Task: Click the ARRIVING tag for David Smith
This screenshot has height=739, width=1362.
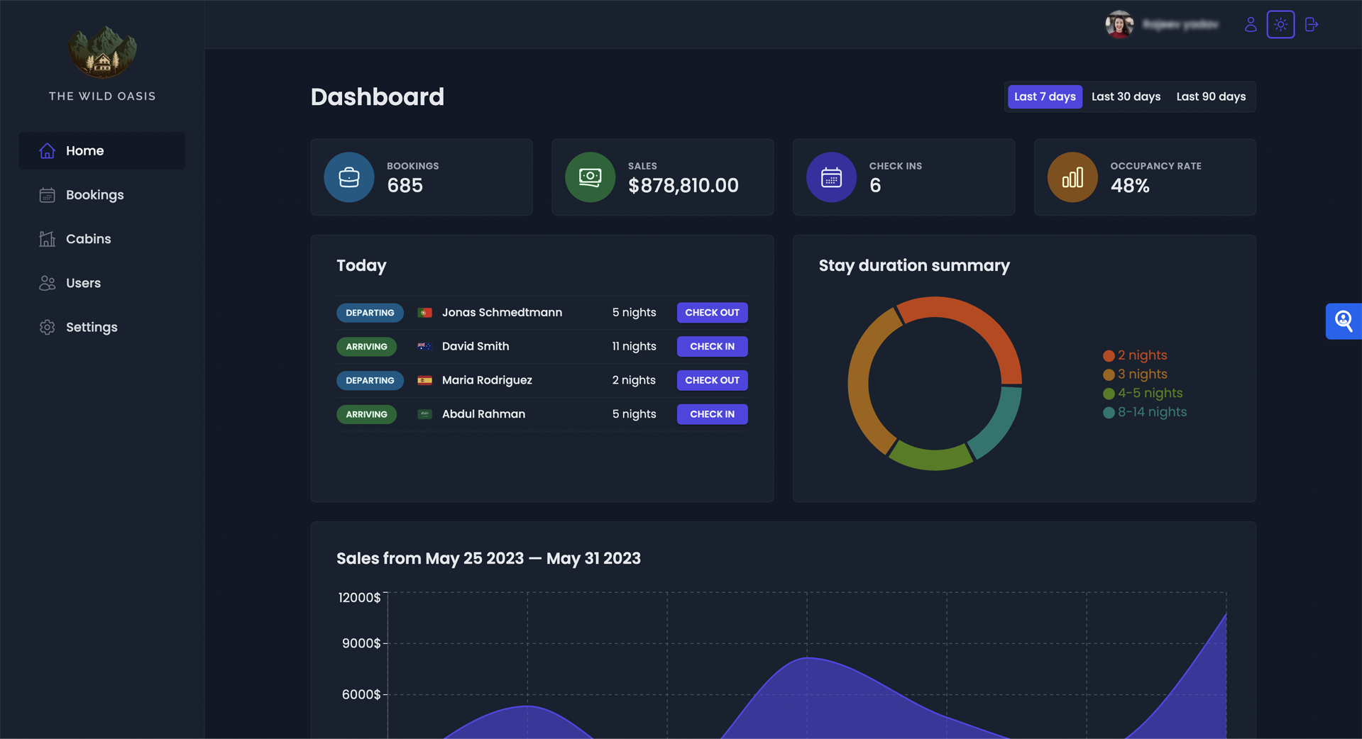Action: pyautogui.click(x=366, y=347)
